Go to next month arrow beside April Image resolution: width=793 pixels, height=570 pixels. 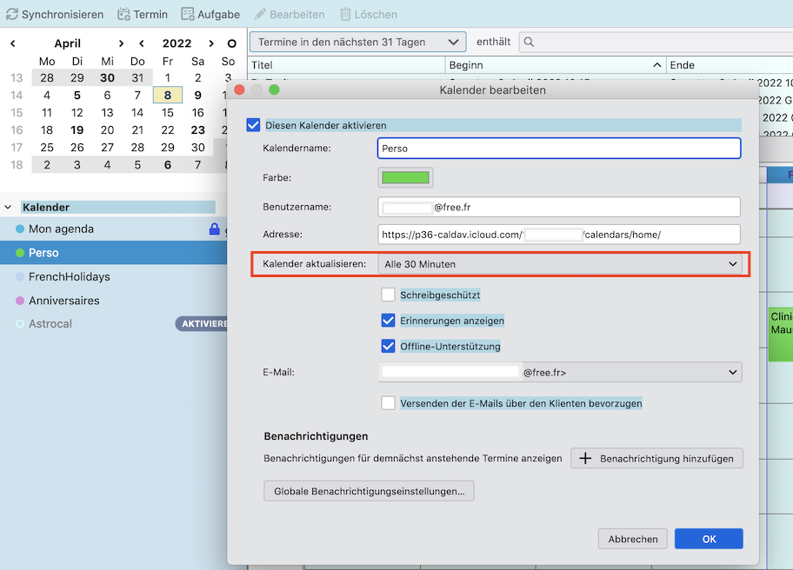121,43
